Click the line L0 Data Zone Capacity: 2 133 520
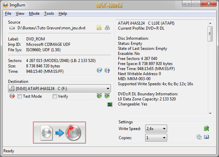Screen dimensions: 219x157 pos(147,99)
